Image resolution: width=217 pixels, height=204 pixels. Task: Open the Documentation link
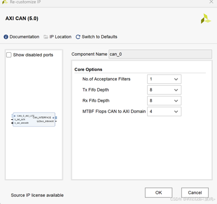24,37
